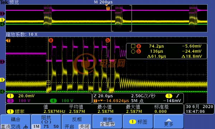
Task: Open the channel 1 标签 label button
Action: point(138,122)
